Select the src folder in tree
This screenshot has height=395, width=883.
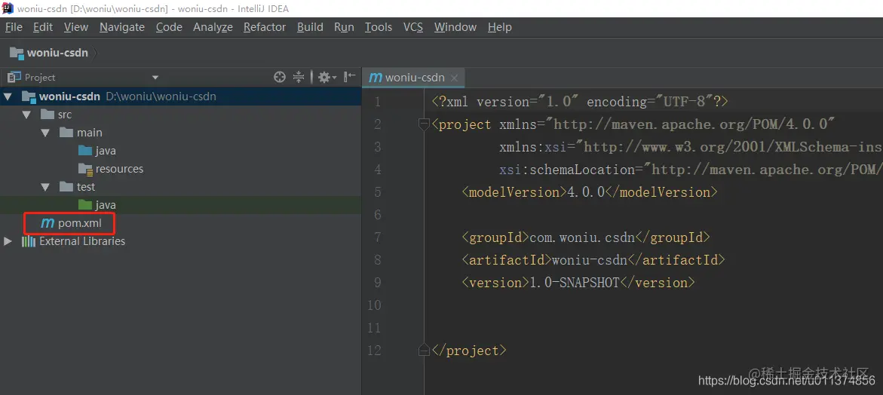[x=65, y=115]
